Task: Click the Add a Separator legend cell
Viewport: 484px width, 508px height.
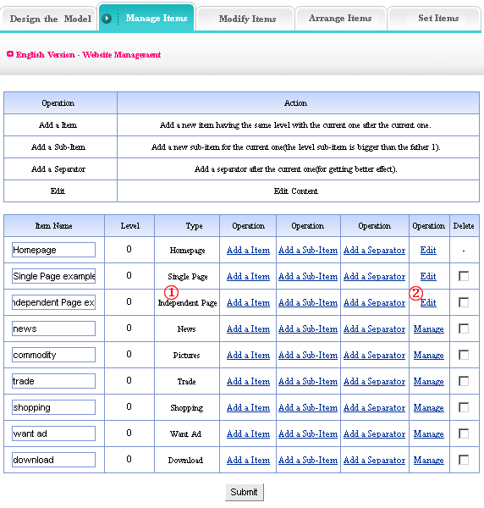Action: 60,169
